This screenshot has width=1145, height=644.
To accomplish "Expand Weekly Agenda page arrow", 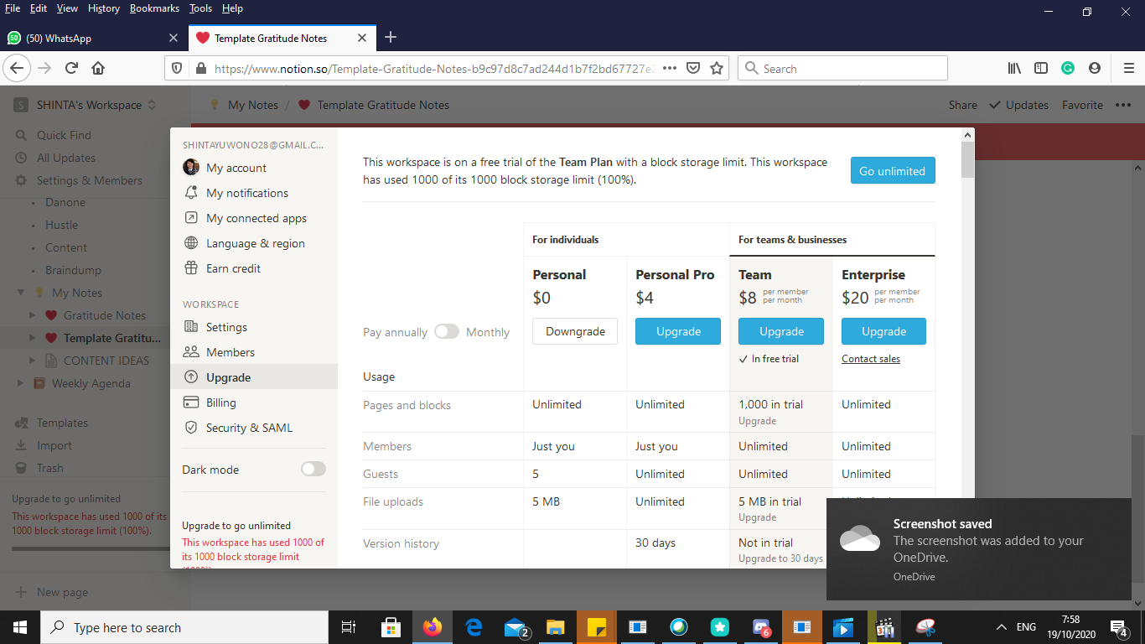I will click(22, 383).
